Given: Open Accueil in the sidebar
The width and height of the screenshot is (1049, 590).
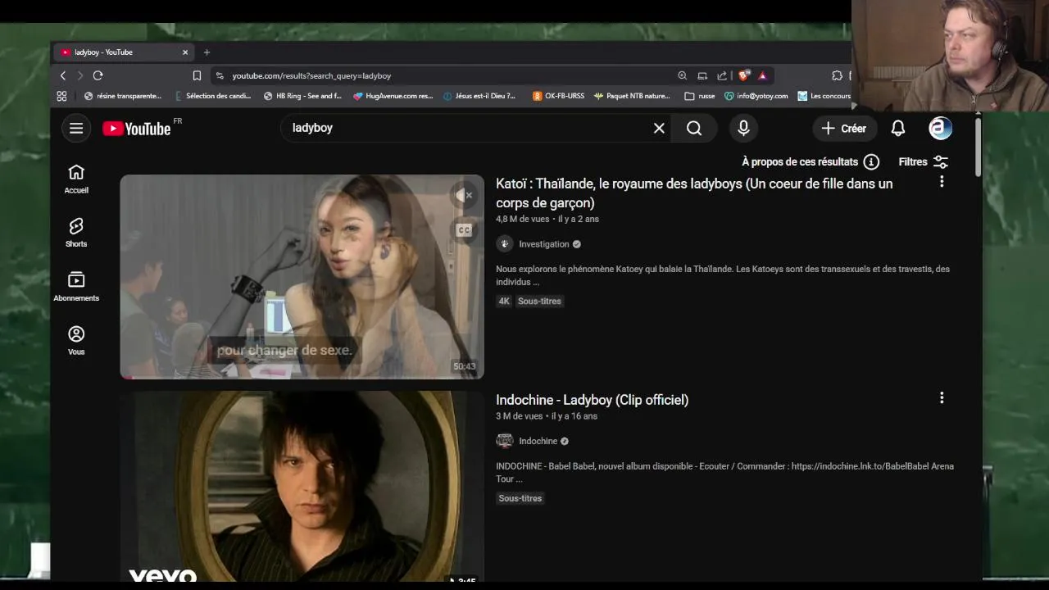Looking at the screenshot, I should coord(76,179).
